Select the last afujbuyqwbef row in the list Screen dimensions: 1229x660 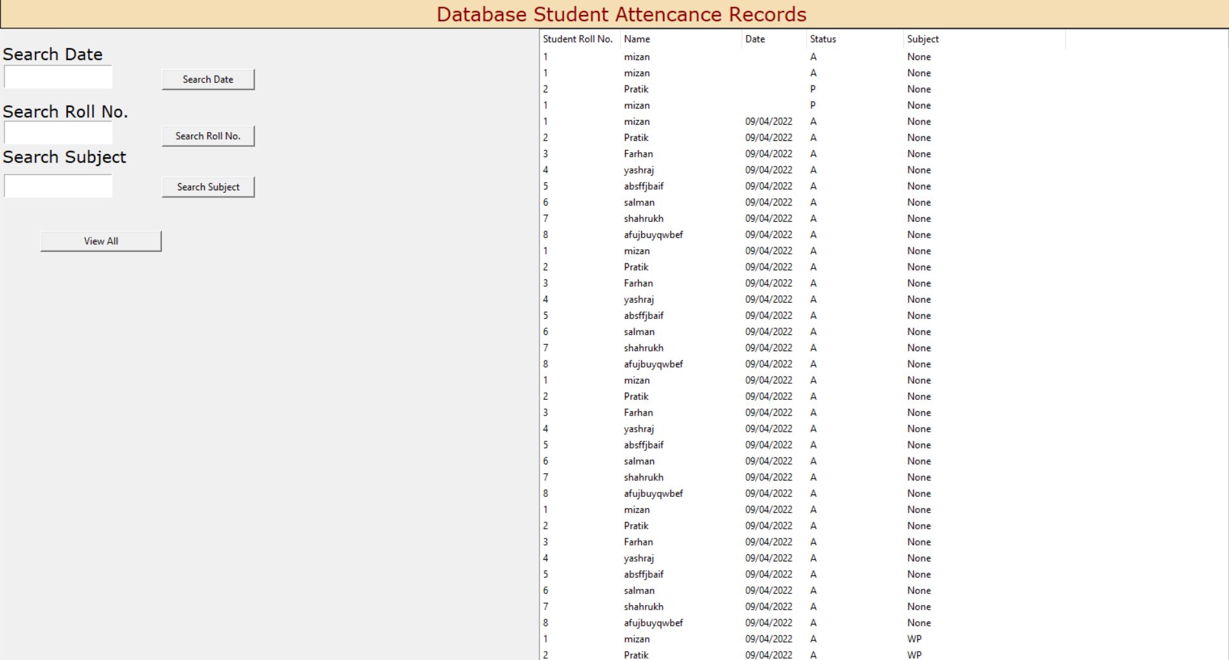(x=653, y=623)
